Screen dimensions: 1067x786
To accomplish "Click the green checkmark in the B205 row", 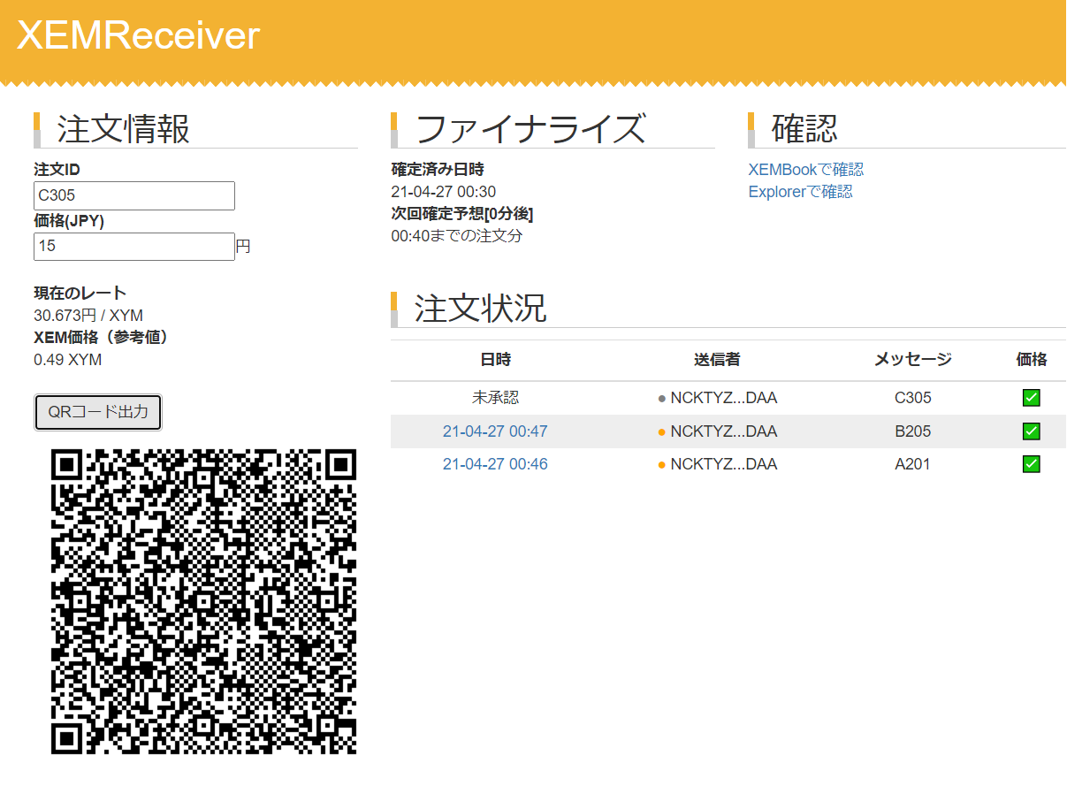I will (x=1031, y=431).
